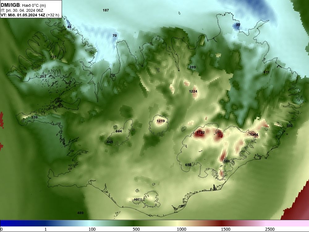309x232 pixels.
Task: Select the 1224 label in the north
Action: 193,91
